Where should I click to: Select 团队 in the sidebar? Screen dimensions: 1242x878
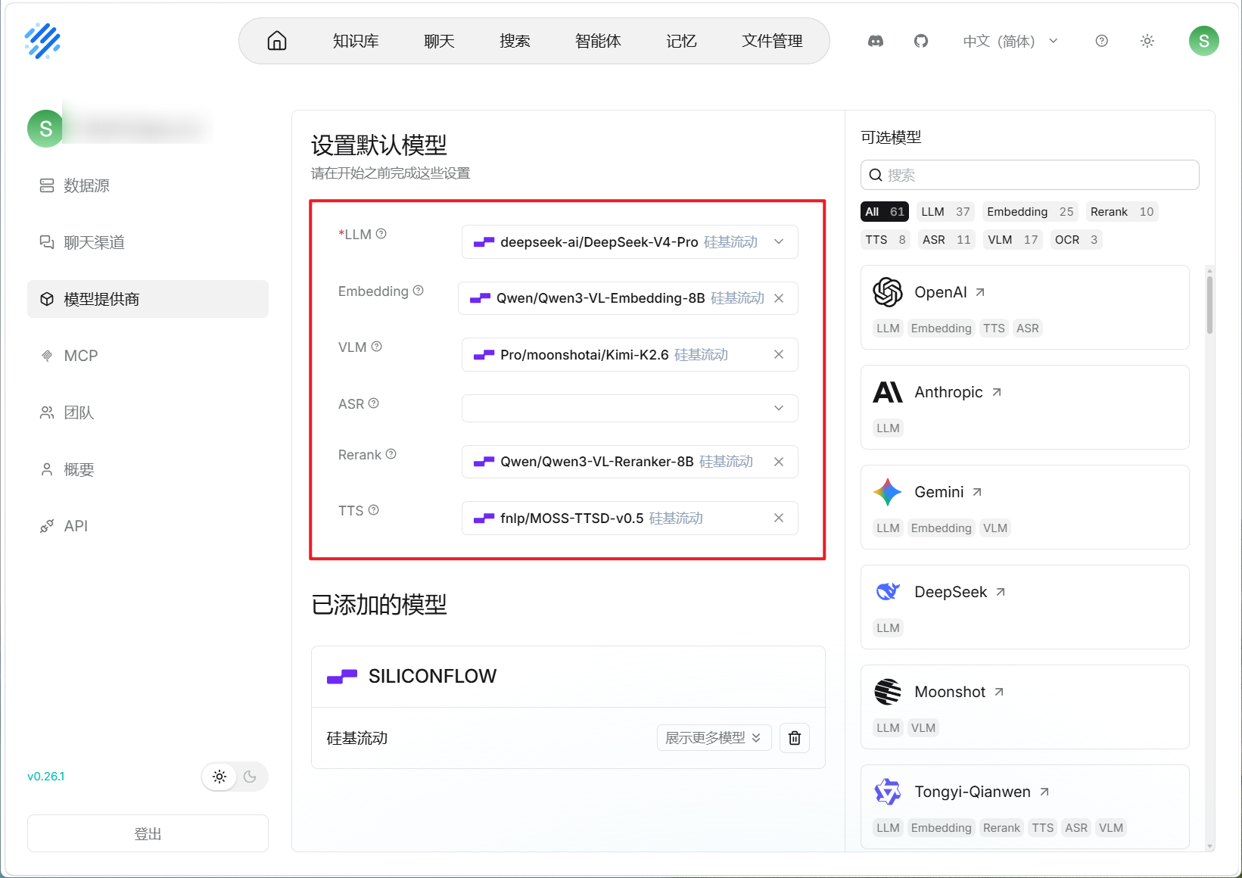[x=148, y=413]
